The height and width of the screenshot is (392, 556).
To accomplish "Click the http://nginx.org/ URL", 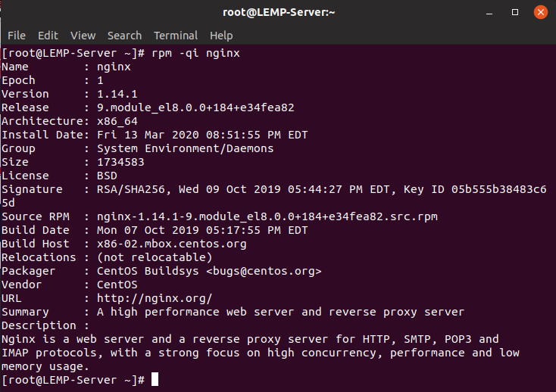I will 155,298.
